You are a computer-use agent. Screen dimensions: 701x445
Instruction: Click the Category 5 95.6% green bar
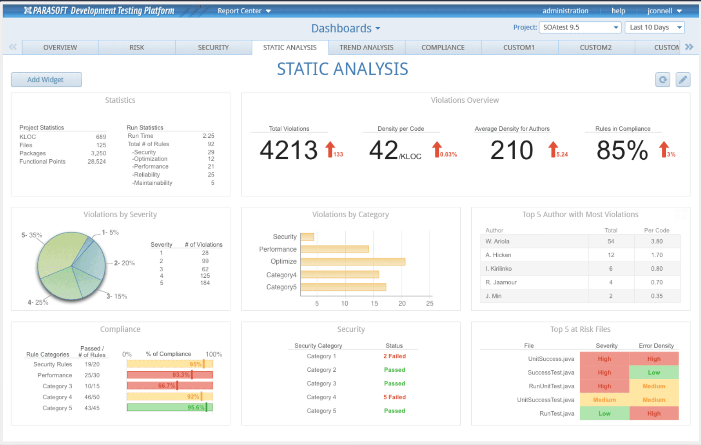[170, 407]
